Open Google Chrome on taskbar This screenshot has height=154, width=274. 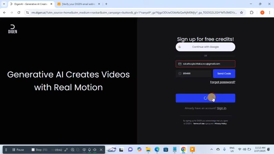(x=183, y=150)
